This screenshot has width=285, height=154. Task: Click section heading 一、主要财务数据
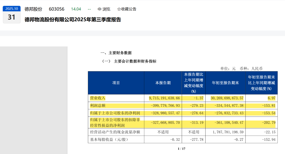click(116, 53)
